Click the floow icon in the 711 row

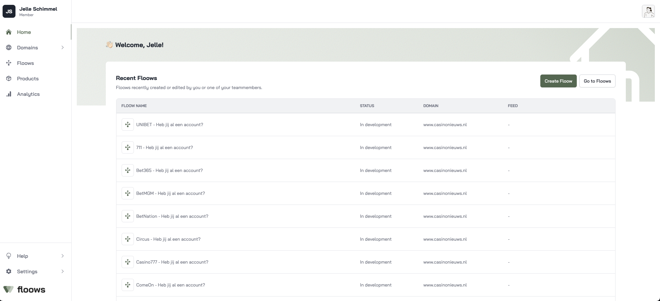tap(128, 147)
